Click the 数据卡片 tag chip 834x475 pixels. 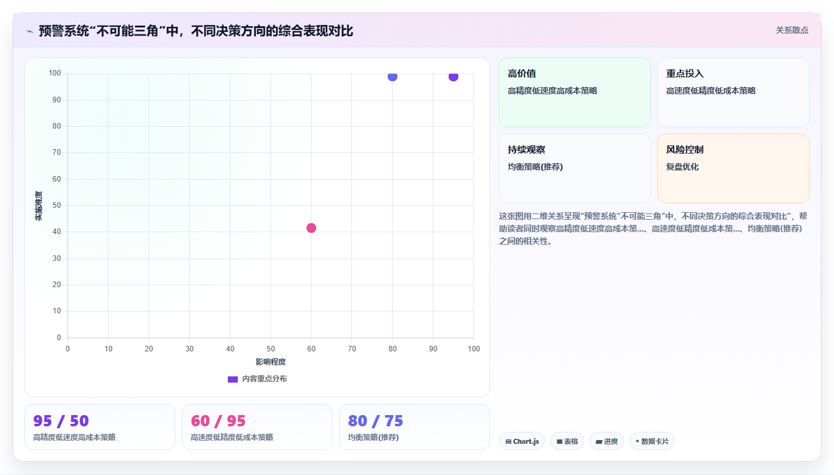click(x=652, y=441)
